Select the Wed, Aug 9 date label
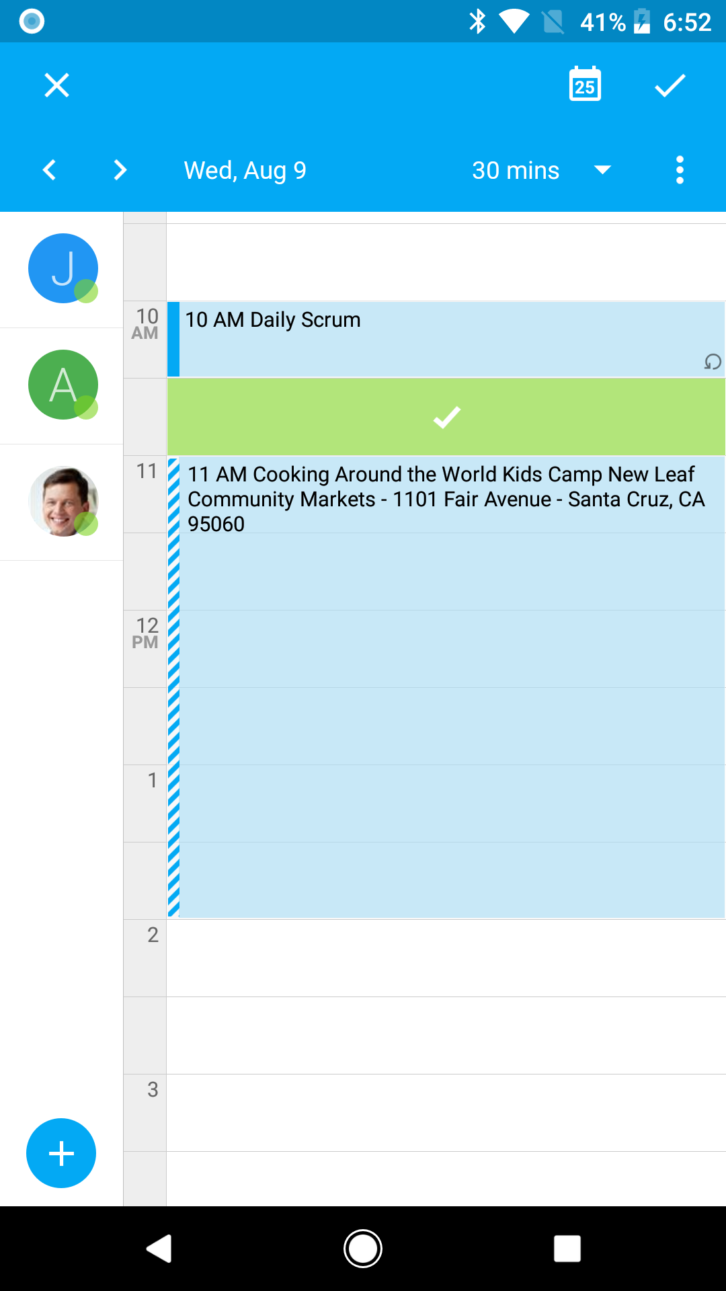The width and height of the screenshot is (726, 1291). tap(245, 171)
